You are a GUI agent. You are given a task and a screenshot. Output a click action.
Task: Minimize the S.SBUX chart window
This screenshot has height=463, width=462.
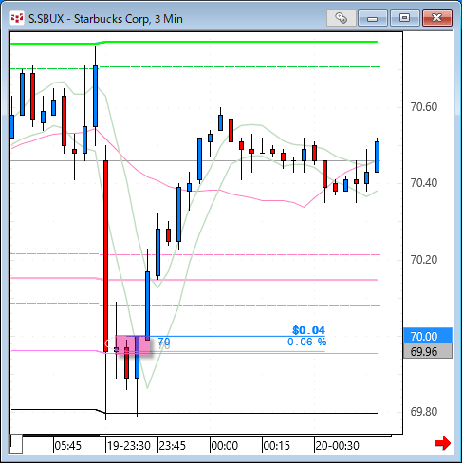tap(373, 18)
